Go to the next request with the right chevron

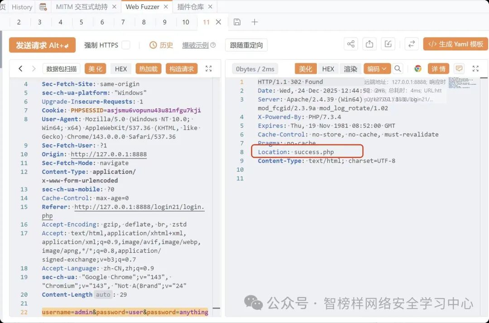pos(34,69)
